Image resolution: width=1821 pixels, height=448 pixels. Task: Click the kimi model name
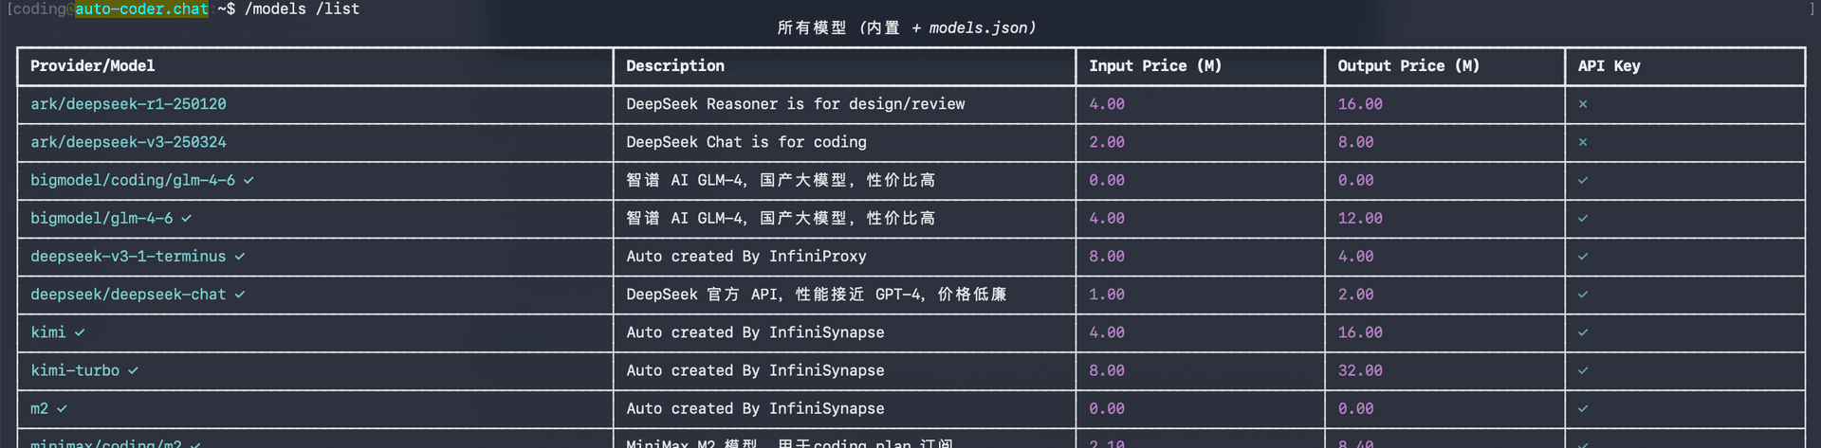(47, 332)
